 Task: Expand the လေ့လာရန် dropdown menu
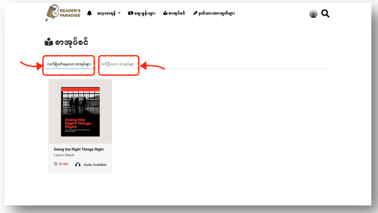click(106, 13)
